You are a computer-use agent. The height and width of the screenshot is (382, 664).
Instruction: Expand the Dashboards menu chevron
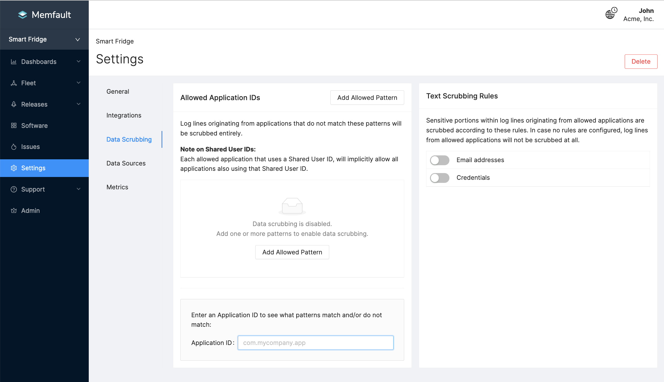click(79, 61)
